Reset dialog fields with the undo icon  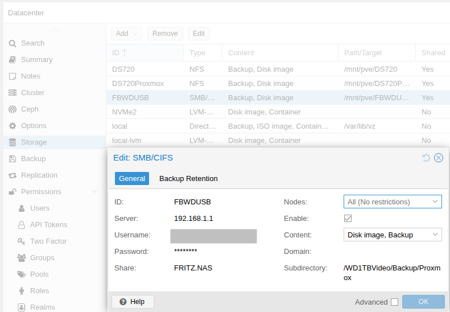pos(426,158)
